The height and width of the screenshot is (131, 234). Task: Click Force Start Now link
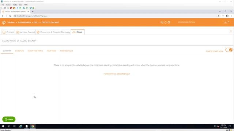(215, 51)
